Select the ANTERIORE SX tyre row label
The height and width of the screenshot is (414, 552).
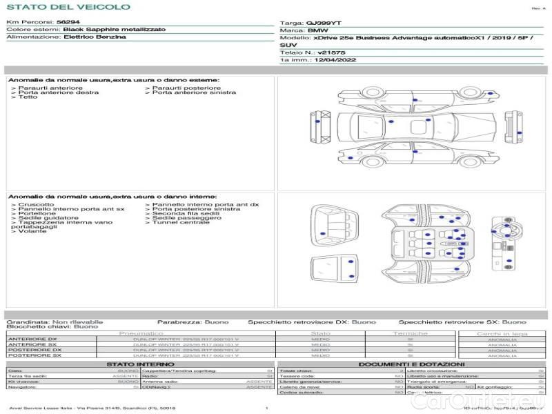click(x=32, y=344)
